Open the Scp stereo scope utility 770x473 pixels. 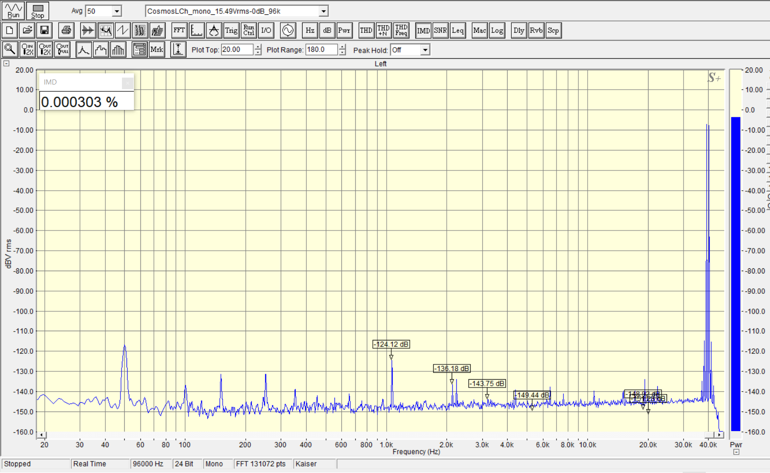click(553, 30)
